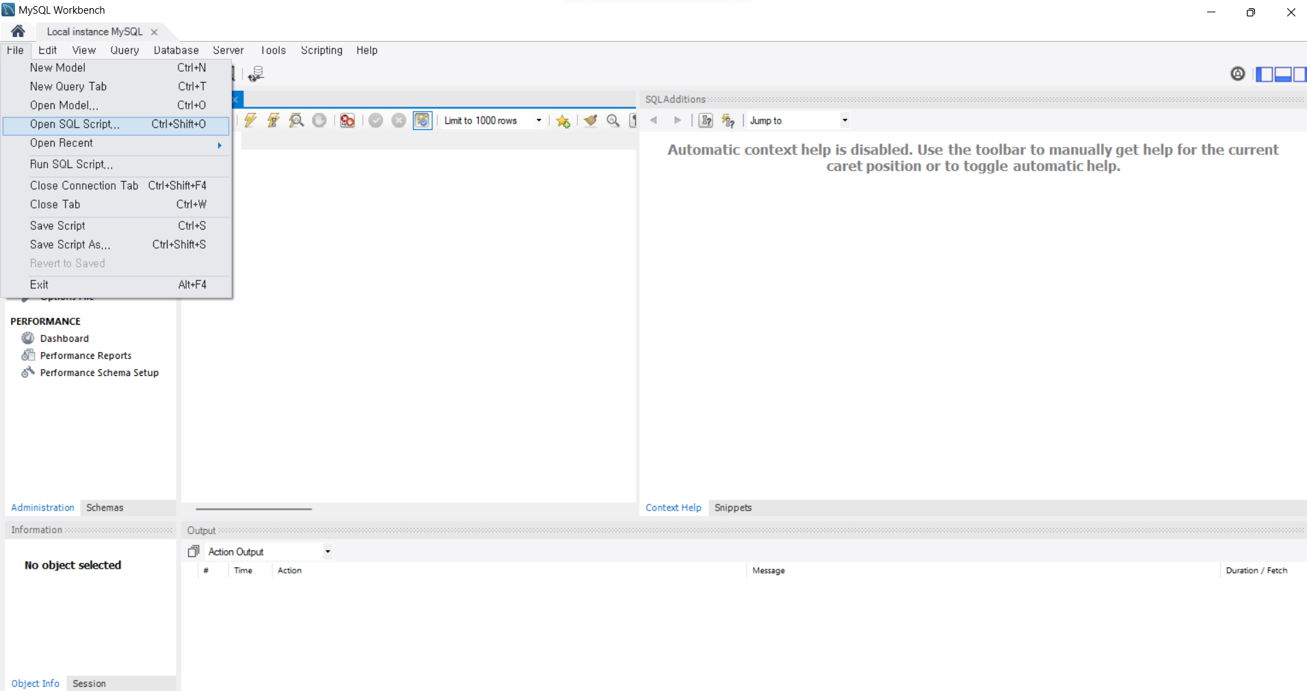Screen dimensions: 1307x691
Task: Open the Scripting menu
Action: (321, 50)
